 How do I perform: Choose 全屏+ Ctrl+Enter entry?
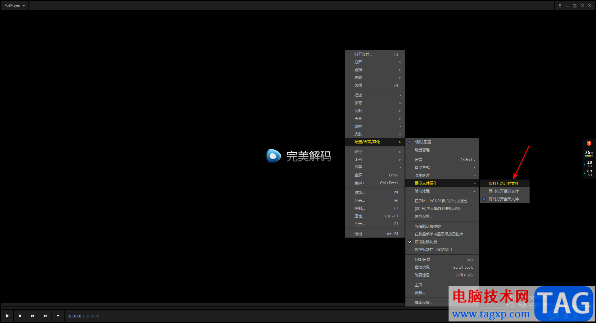click(x=375, y=183)
